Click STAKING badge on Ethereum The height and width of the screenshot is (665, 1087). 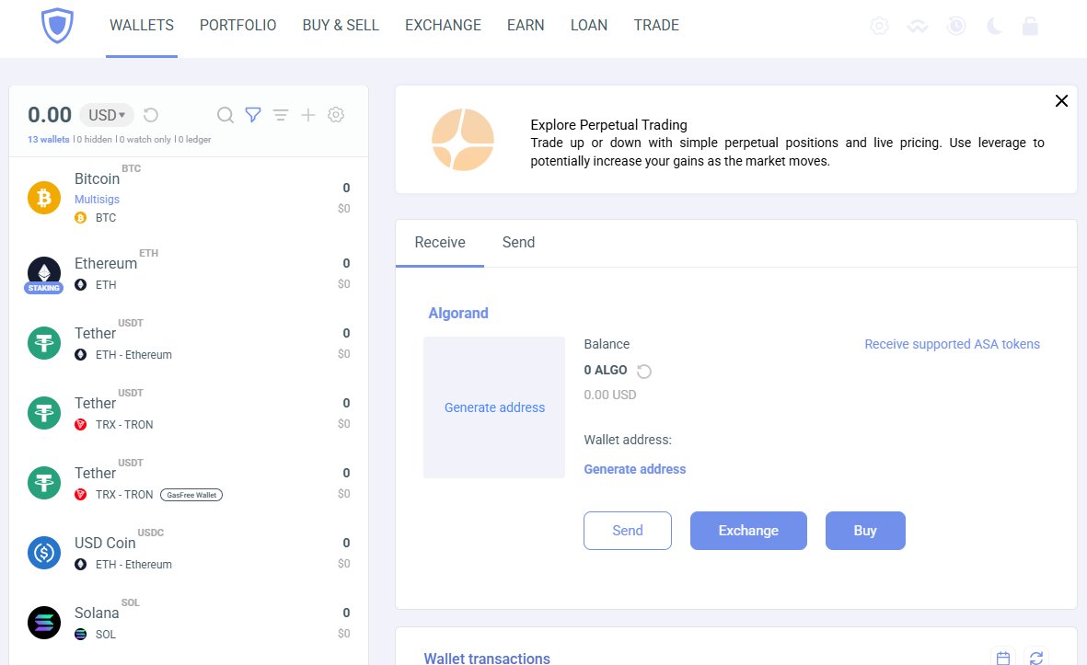click(x=43, y=288)
